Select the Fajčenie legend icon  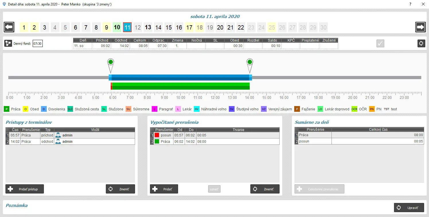coord(297,109)
